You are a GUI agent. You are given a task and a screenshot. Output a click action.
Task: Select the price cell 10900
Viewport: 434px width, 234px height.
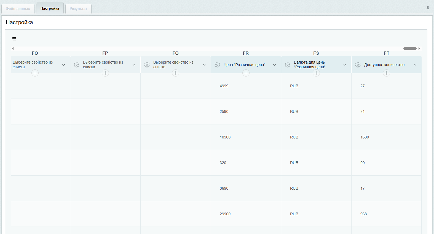click(246, 137)
